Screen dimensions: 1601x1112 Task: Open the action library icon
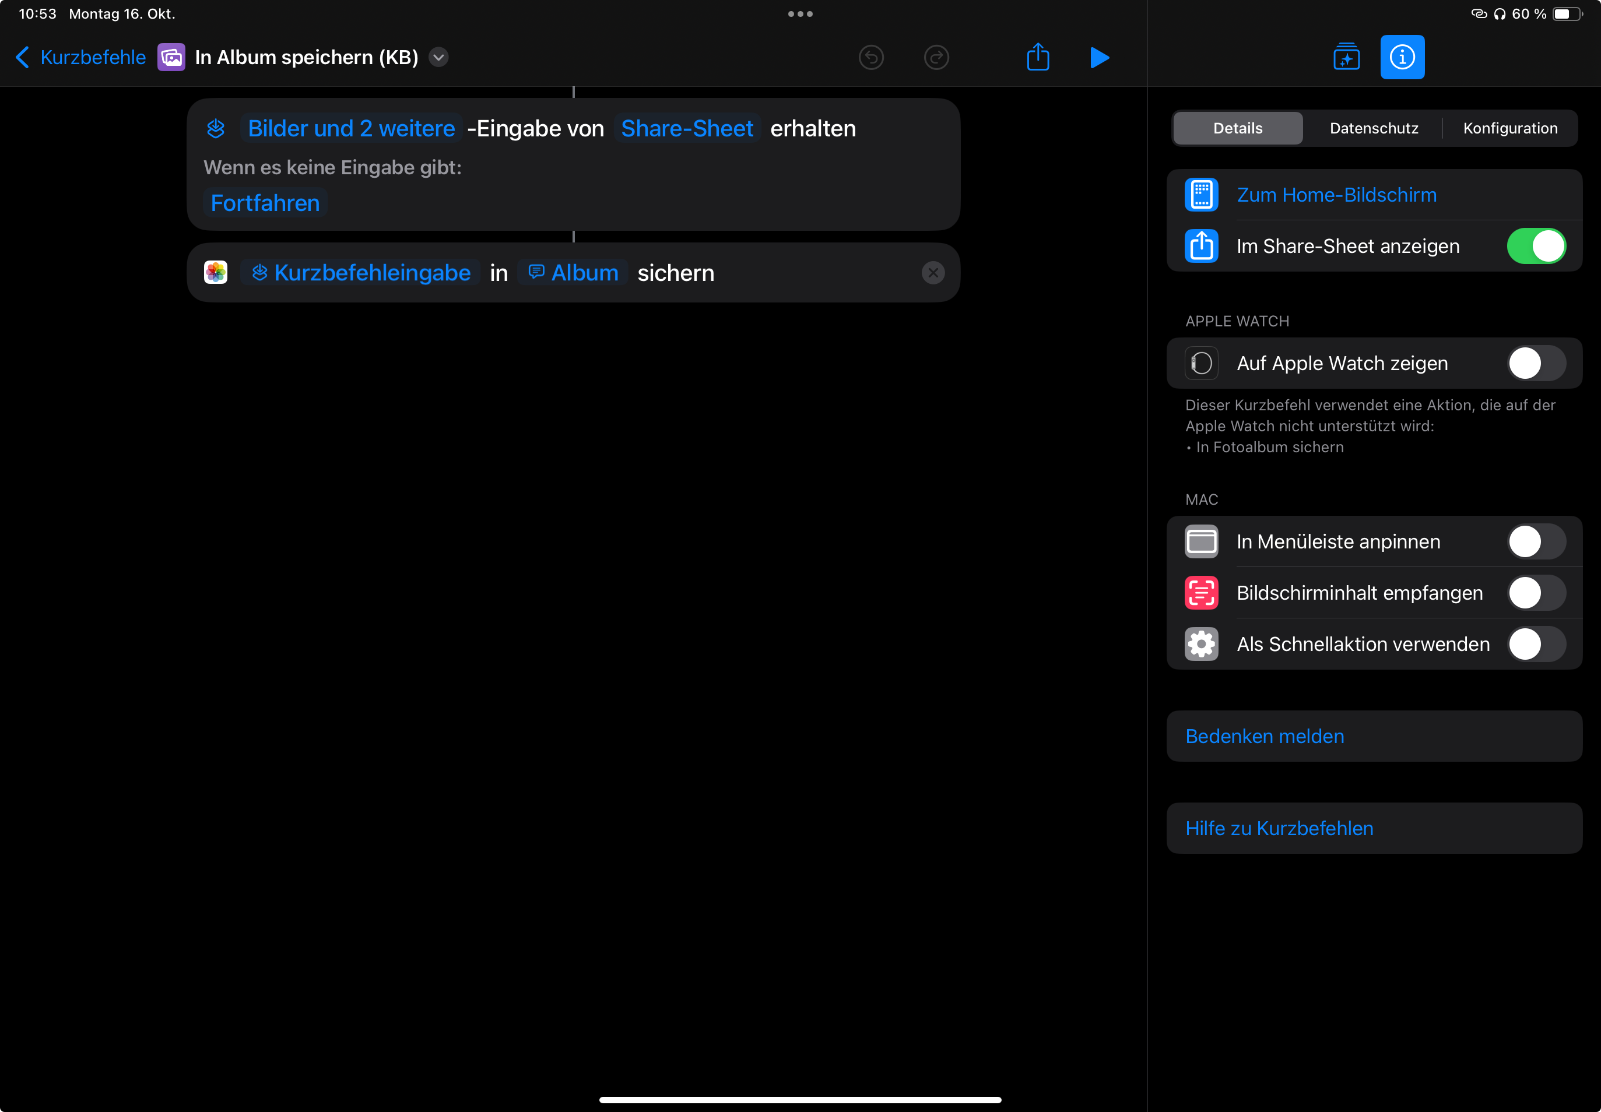point(1346,57)
